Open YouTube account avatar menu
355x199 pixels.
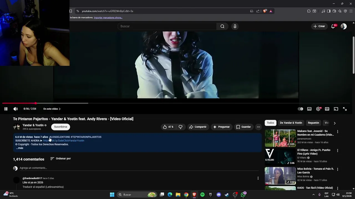coord(344,26)
